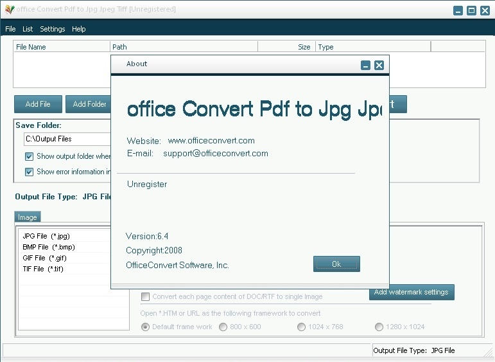Click the Version:6.4 text

click(147, 237)
